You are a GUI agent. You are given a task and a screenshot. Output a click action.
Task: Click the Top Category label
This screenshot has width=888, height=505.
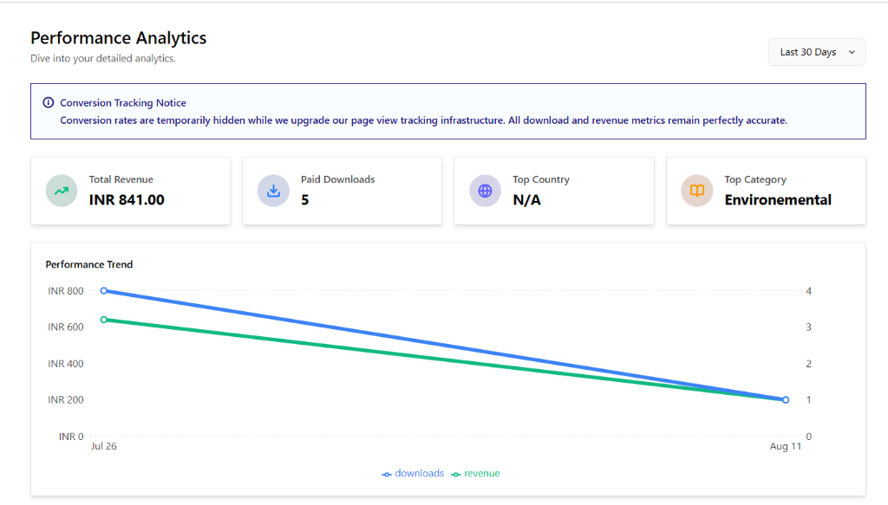(755, 179)
